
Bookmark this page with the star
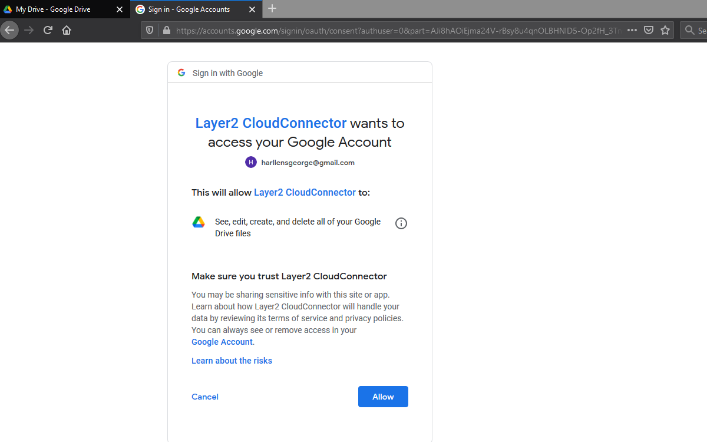[x=665, y=31]
